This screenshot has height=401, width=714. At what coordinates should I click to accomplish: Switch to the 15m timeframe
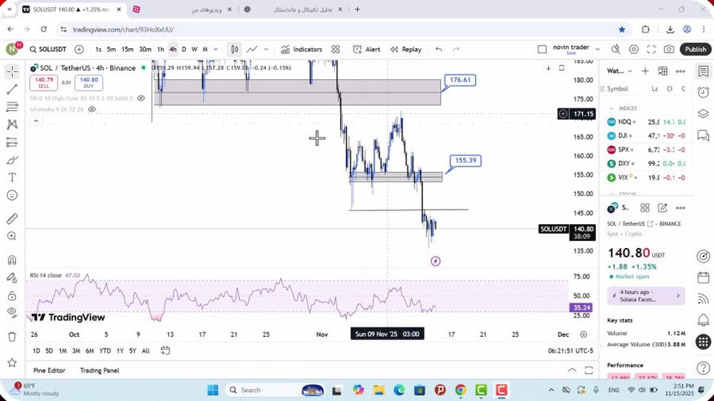click(x=127, y=49)
